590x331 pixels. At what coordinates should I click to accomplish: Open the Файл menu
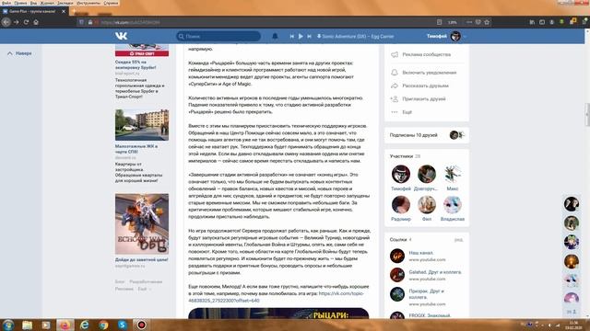click(x=6, y=3)
